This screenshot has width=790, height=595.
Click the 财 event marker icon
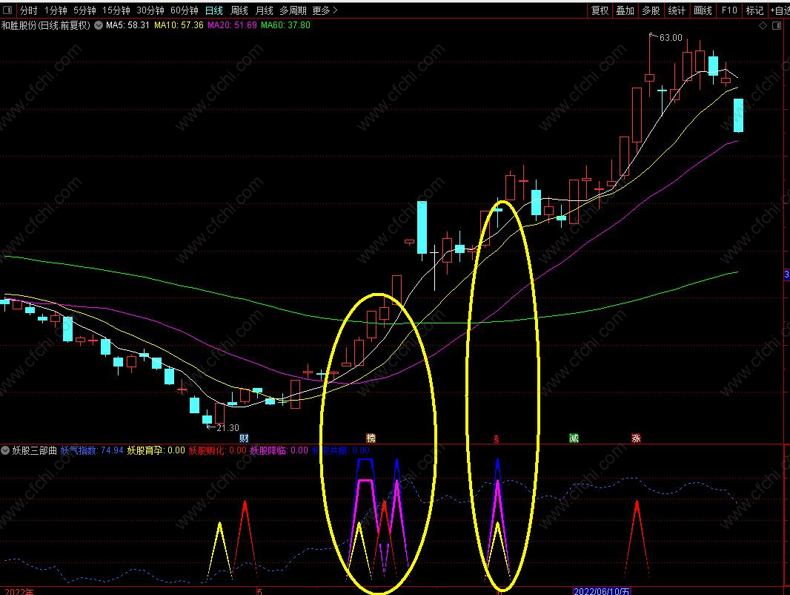244,438
